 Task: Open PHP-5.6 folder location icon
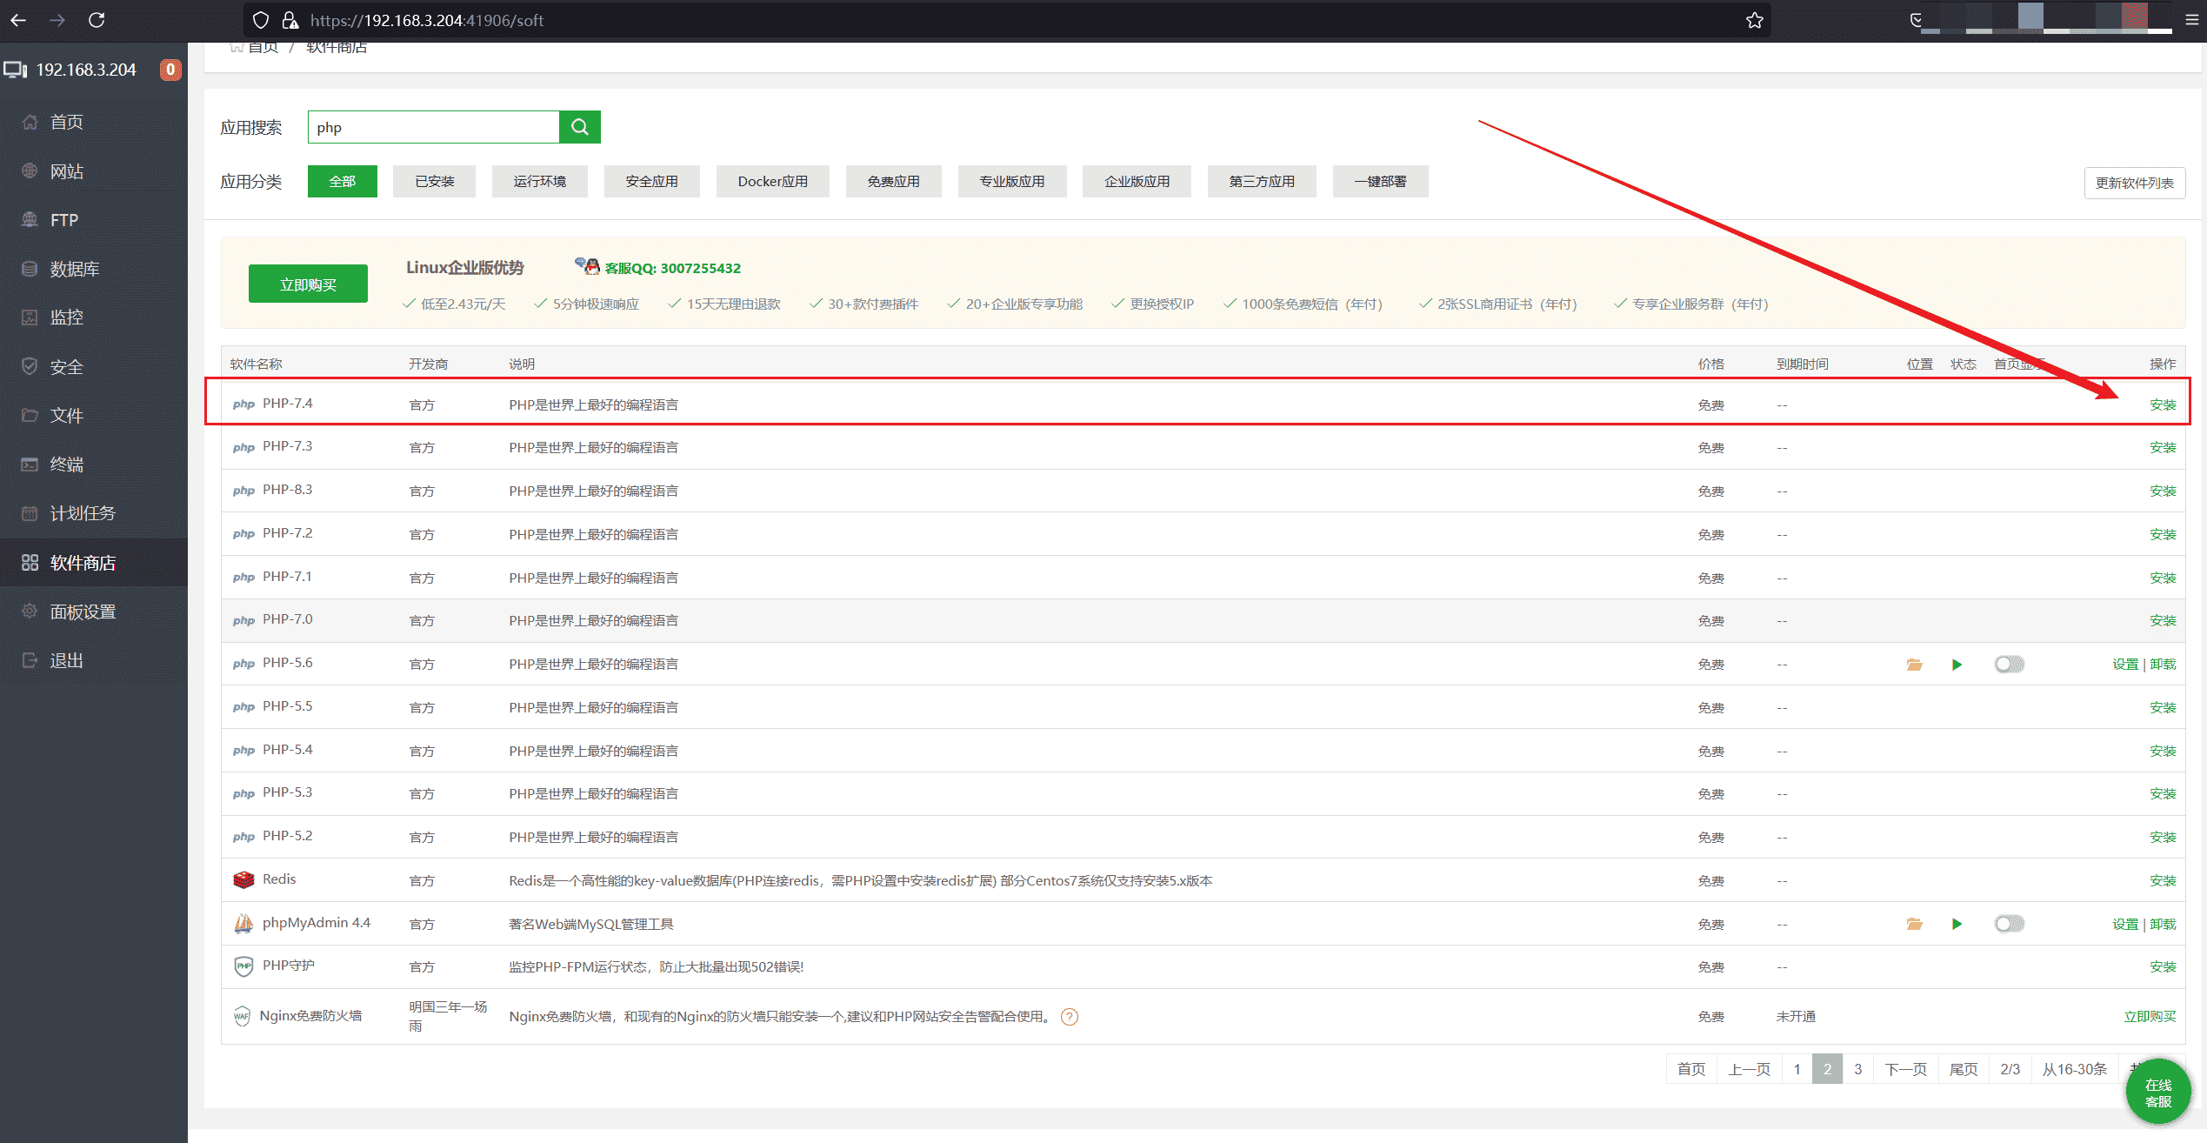(x=1914, y=665)
